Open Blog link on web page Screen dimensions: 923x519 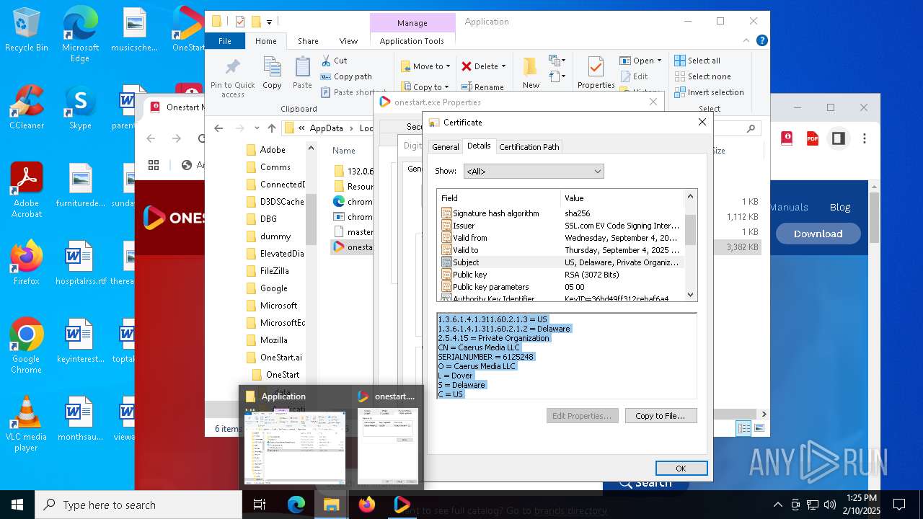(840, 207)
